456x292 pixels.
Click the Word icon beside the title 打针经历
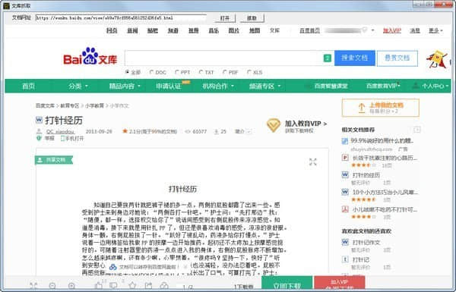click(39, 120)
